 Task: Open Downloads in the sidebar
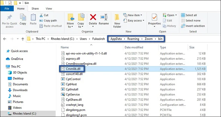click(x=18, y=90)
